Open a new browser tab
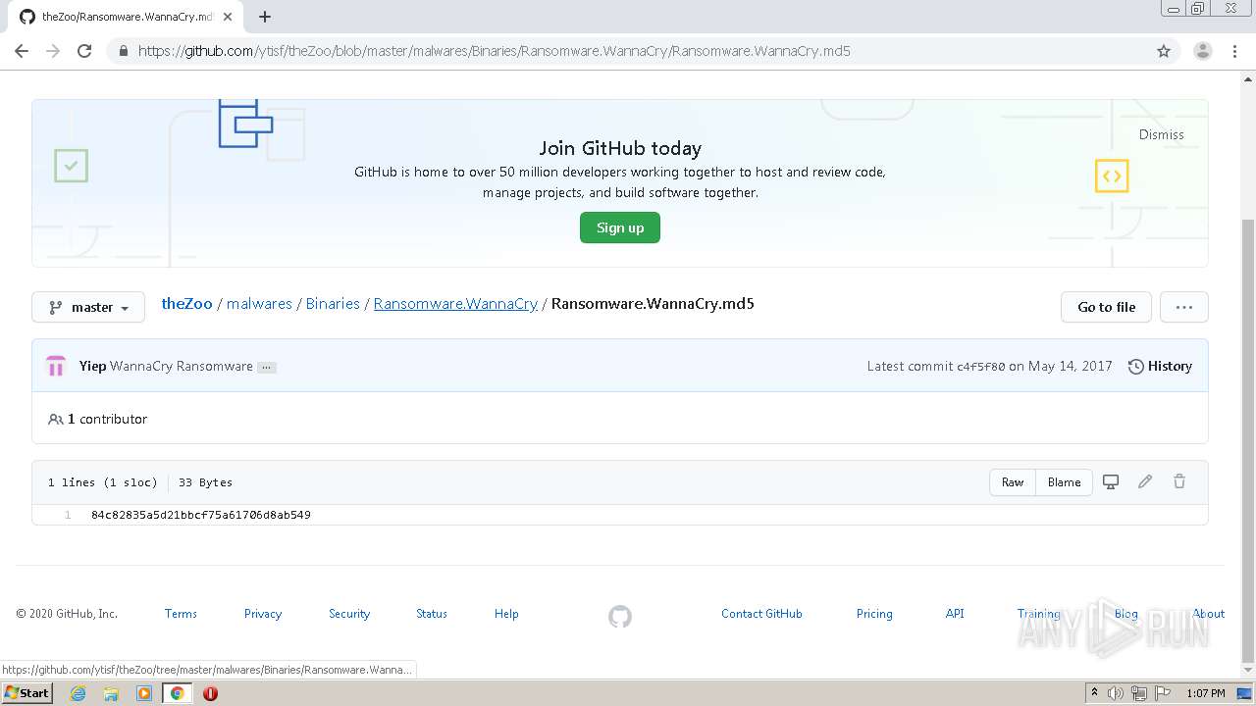This screenshot has height=706, width=1256. [x=265, y=17]
